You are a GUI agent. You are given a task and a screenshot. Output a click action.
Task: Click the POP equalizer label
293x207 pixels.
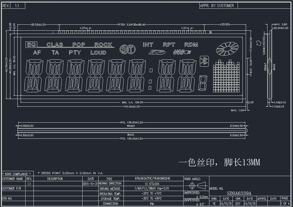point(79,45)
